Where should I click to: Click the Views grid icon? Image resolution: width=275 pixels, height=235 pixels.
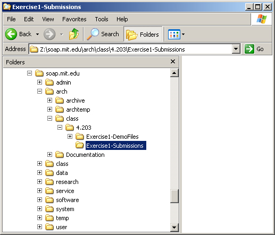(174, 34)
